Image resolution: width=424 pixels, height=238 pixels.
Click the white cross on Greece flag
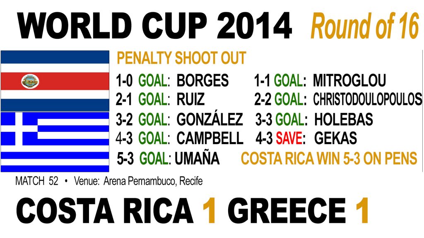coord(19,129)
